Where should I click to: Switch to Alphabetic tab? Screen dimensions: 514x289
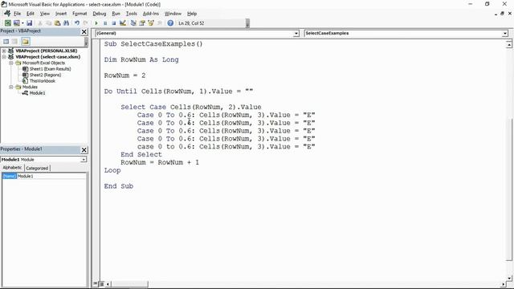pyautogui.click(x=12, y=168)
